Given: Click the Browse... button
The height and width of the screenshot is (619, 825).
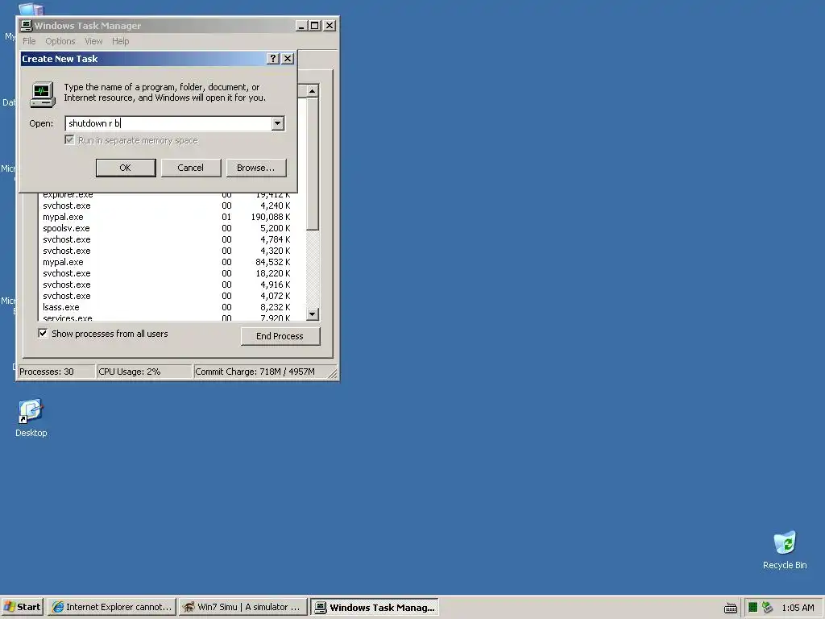Looking at the screenshot, I should point(255,168).
